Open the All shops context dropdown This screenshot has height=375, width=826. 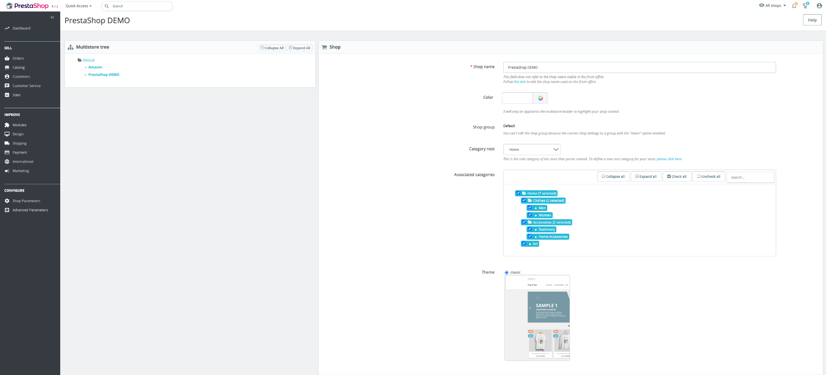[x=773, y=6]
